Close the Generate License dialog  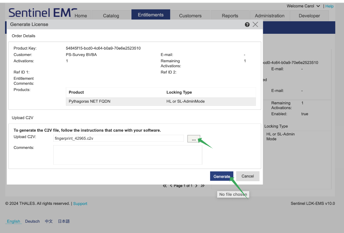click(255, 24)
